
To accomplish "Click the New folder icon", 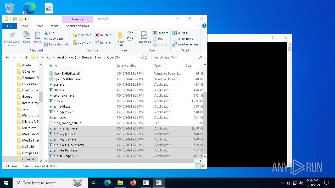I will pos(120,39).
